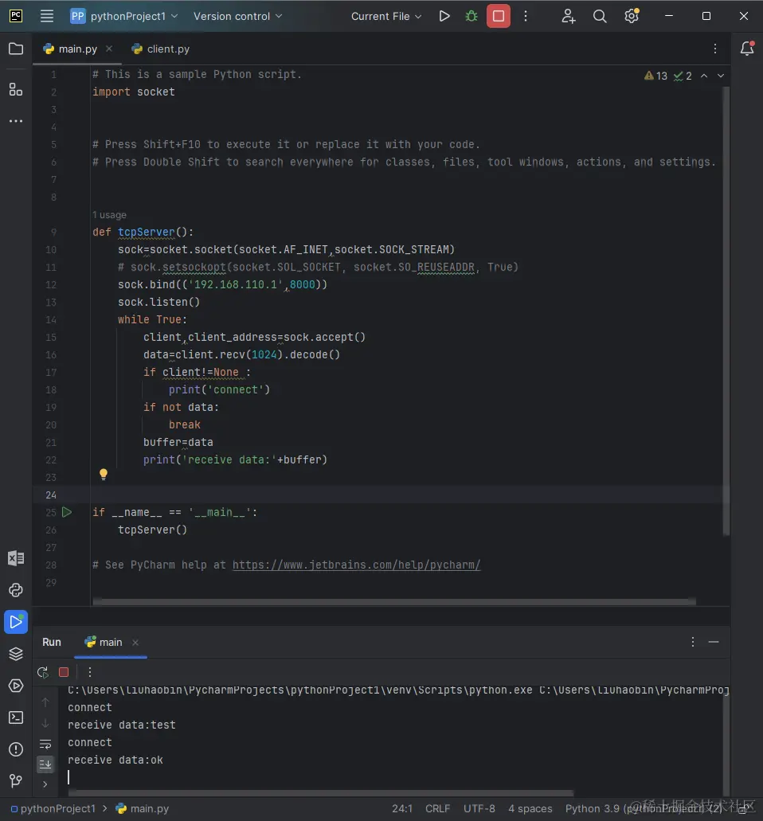Open Search Everywhere via the magnifier icon
The width and height of the screenshot is (763, 821).
pos(601,16)
